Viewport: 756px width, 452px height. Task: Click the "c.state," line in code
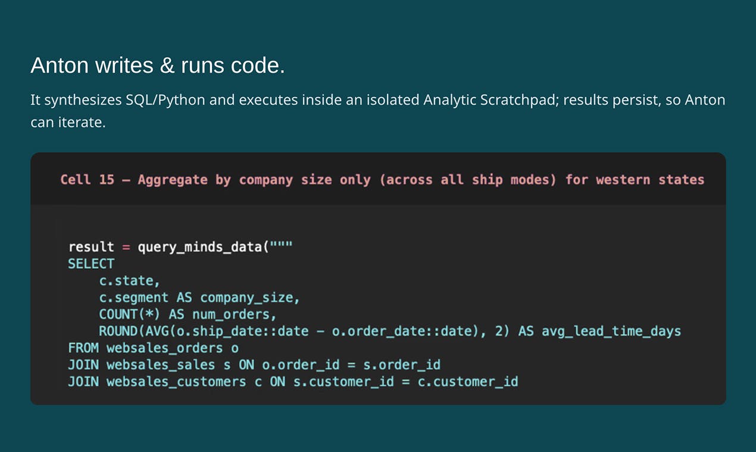click(x=129, y=280)
